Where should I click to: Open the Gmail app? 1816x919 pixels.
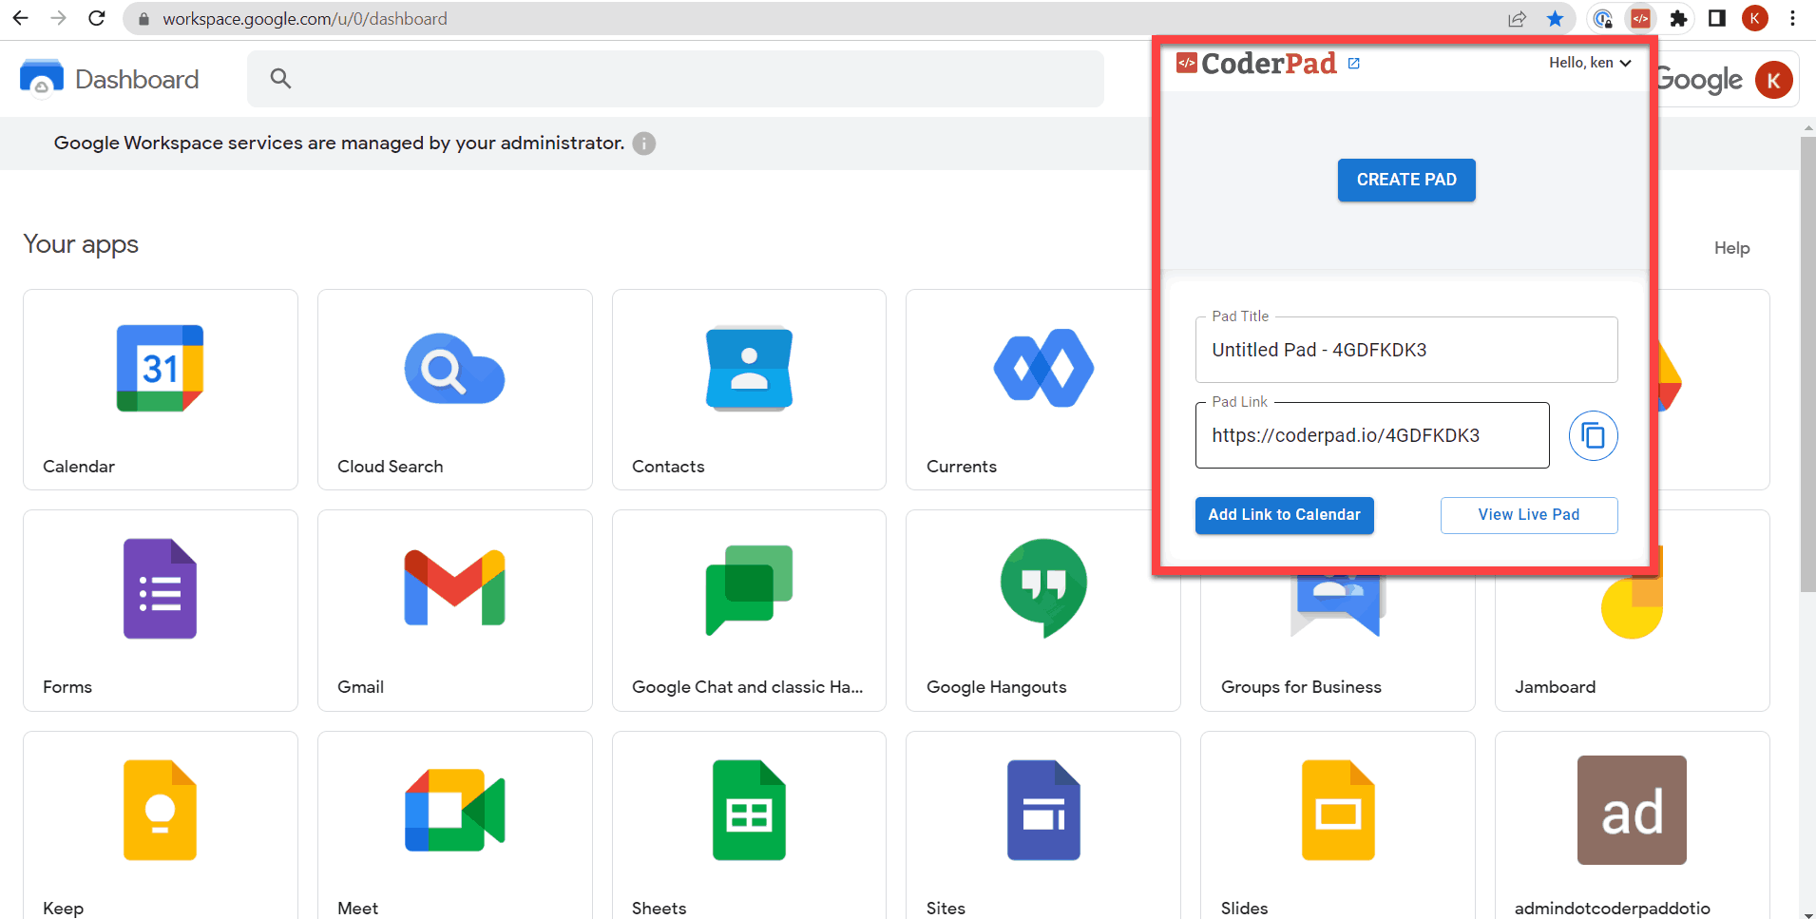click(x=454, y=609)
